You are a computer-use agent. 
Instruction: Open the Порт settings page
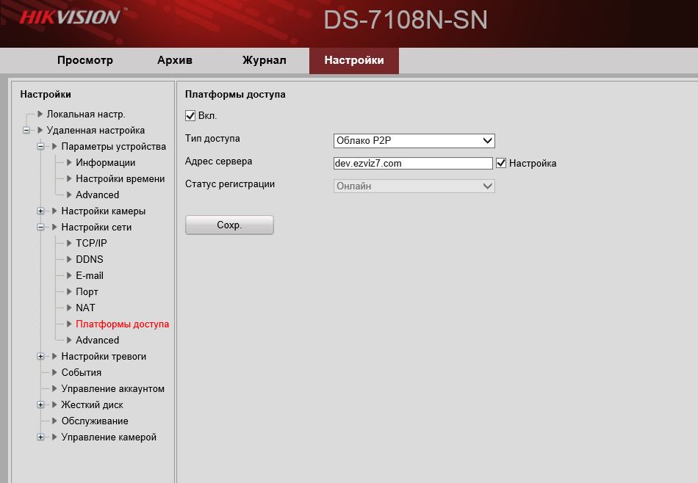coord(87,291)
